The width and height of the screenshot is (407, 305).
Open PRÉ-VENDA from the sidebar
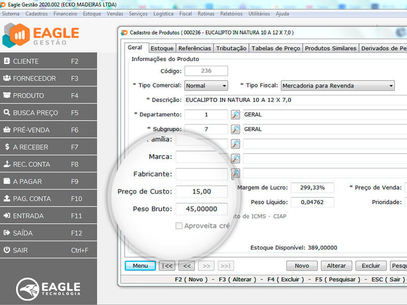pyautogui.click(x=48, y=130)
